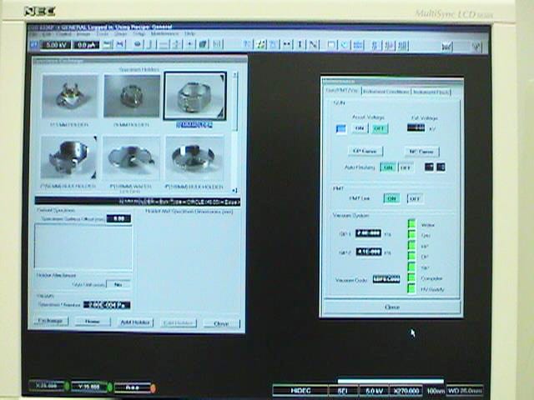Click the Ext Voltage kV value field

416,127
